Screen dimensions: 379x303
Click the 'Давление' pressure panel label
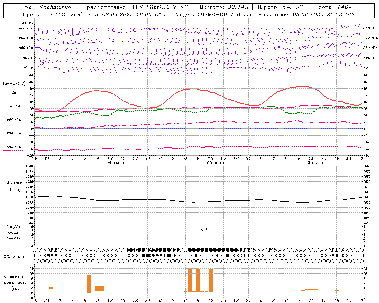click(x=15, y=183)
